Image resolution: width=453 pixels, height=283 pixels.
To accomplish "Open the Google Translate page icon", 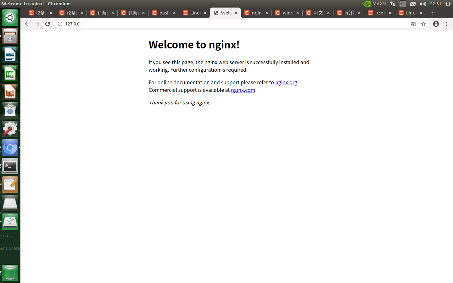I will 413,24.
